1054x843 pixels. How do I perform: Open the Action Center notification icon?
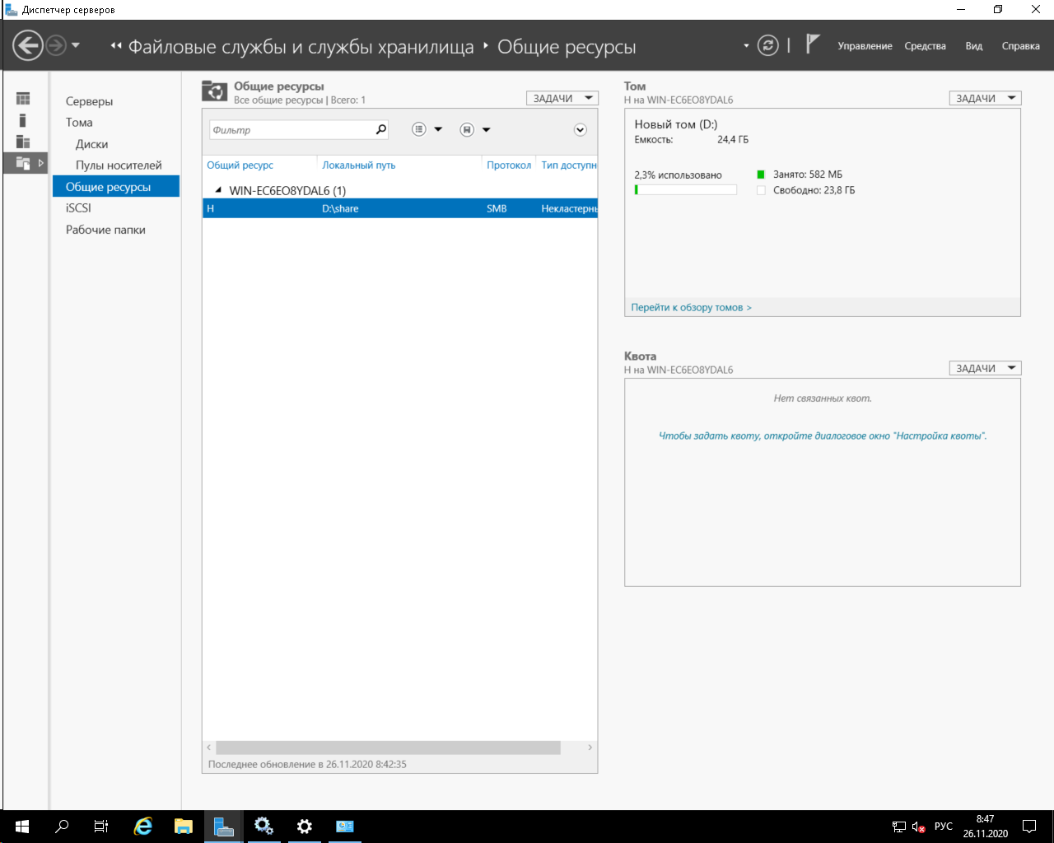[1029, 827]
